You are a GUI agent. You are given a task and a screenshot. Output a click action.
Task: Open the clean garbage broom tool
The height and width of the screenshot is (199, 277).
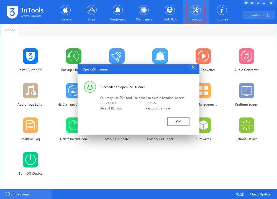(x=117, y=56)
